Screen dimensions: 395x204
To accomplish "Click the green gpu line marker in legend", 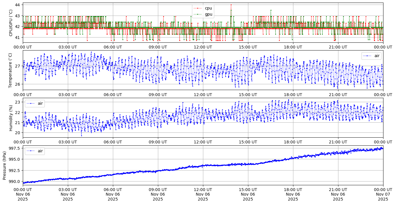I will click(198, 14).
